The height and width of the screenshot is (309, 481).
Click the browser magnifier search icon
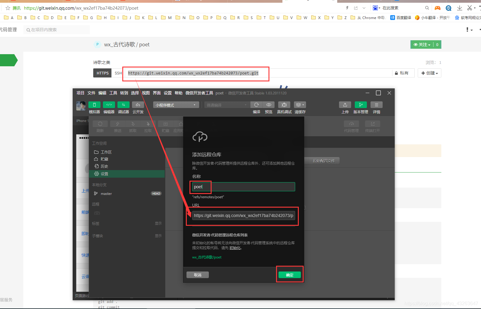427,8
